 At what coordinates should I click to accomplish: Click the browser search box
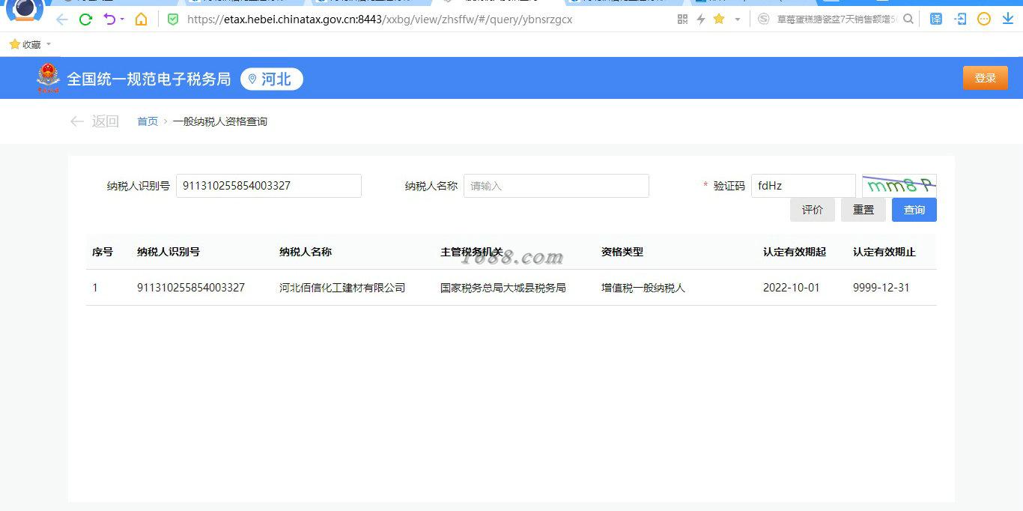point(837,19)
